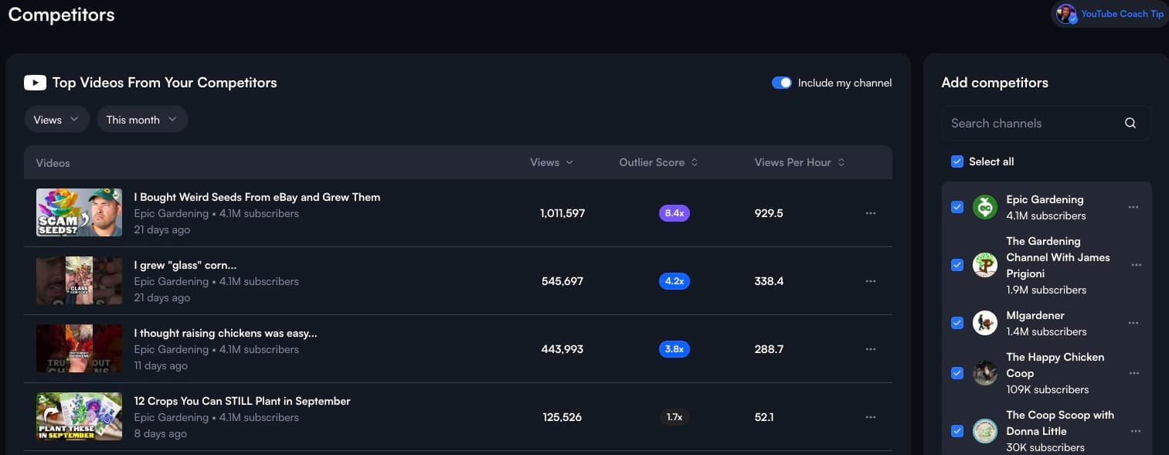Click Epic Gardening channel avatar
1169x455 pixels.
985,207
